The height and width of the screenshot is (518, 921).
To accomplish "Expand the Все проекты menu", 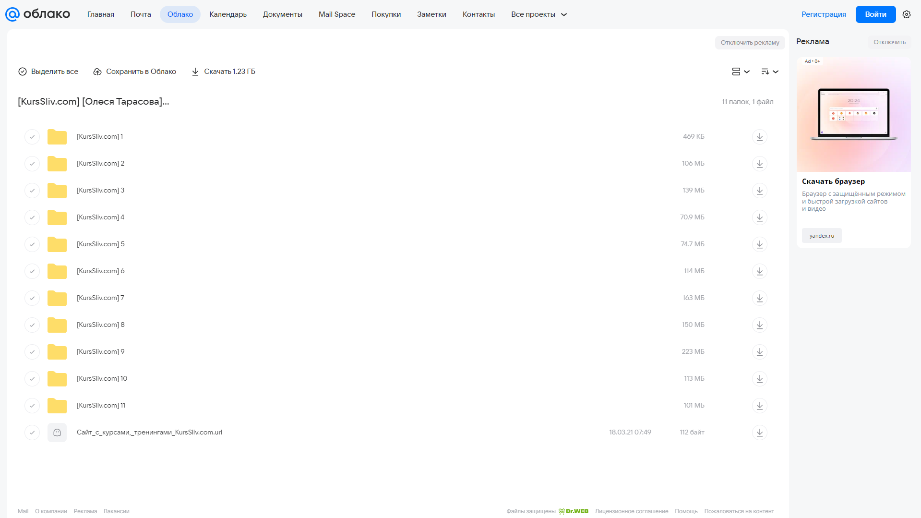I will click(x=539, y=14).
